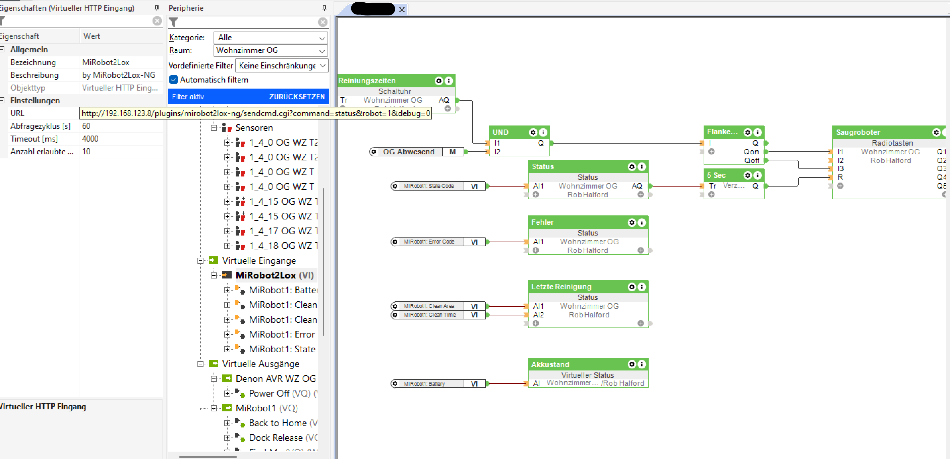
Task: Open gear icon on Reiniungszeiten block
Action: [438, 81]
